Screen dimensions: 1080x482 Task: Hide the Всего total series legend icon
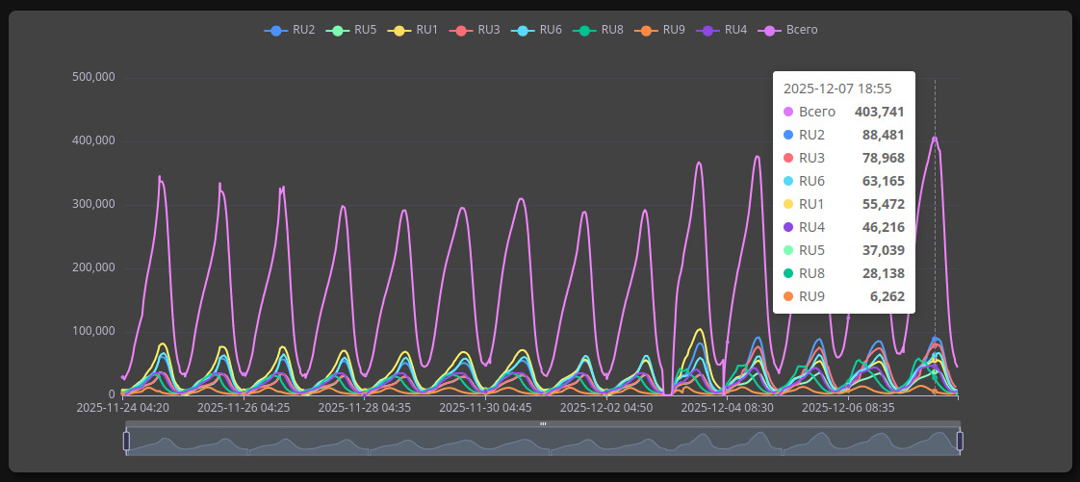click(769, 31)
